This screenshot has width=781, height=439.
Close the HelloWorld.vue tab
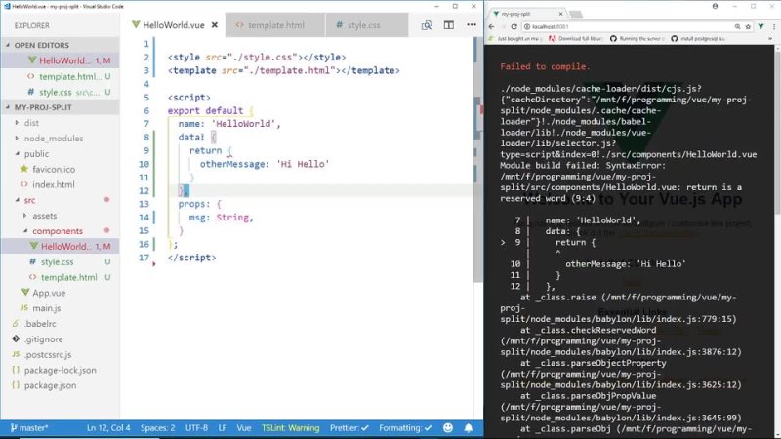pyautogui.click(x=215, y=25)
